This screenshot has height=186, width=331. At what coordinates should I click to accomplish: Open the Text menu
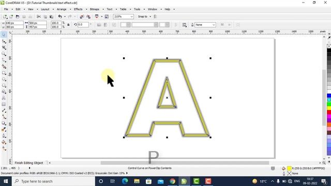pos(110,9)
